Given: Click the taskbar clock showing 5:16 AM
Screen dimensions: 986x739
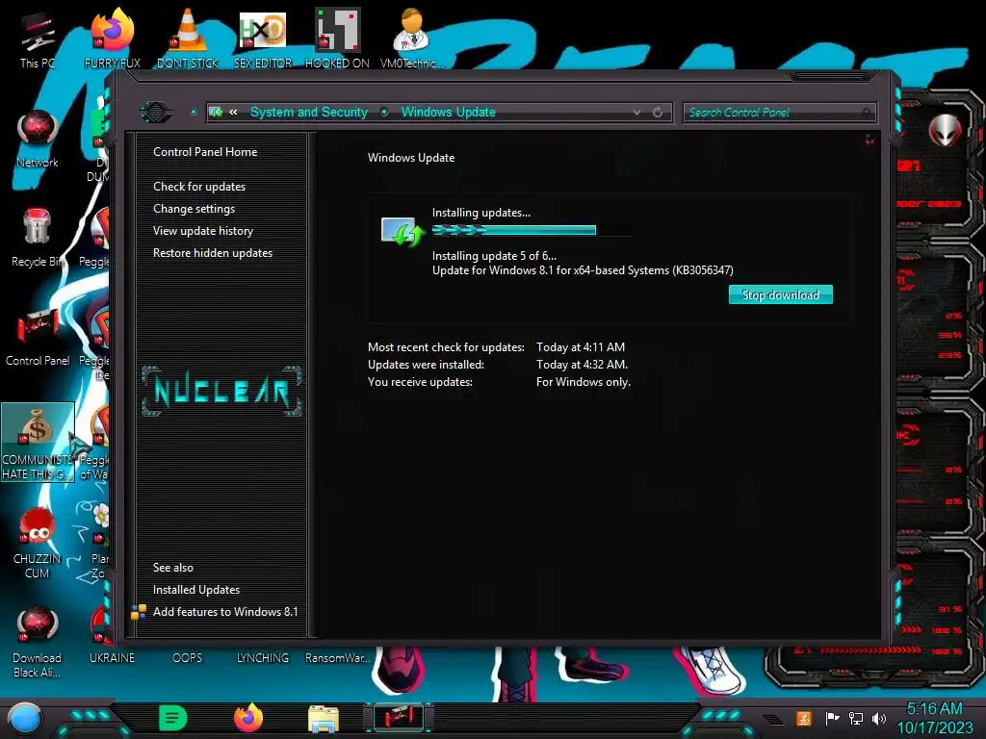Looking at the screenshot, I should (934, 718).
